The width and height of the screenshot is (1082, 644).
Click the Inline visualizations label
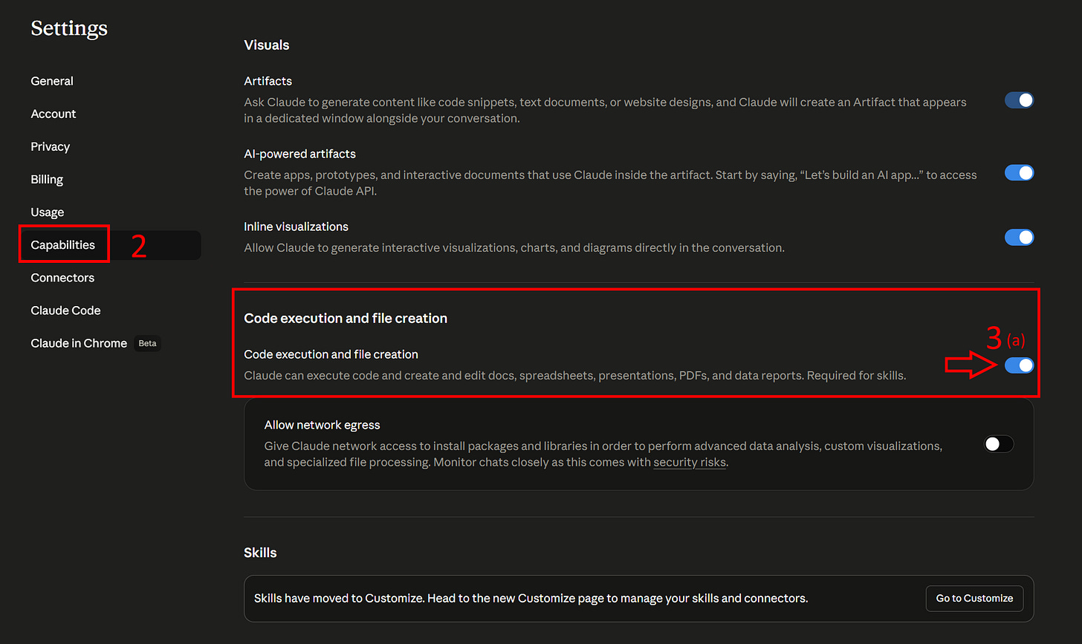(297, 227)
